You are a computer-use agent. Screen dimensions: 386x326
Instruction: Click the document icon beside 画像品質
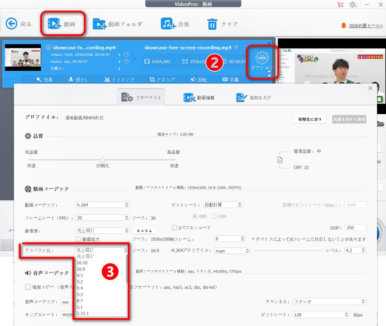[280, 160]
